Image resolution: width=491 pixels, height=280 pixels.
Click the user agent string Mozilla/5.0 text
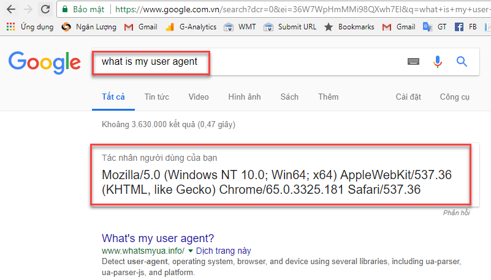[x=276, y=182]
